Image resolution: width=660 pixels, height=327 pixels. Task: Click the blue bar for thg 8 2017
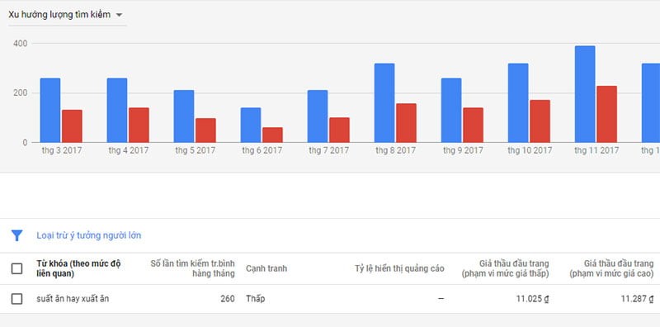384,103
